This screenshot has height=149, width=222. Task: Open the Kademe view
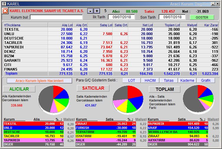[187, 81]
